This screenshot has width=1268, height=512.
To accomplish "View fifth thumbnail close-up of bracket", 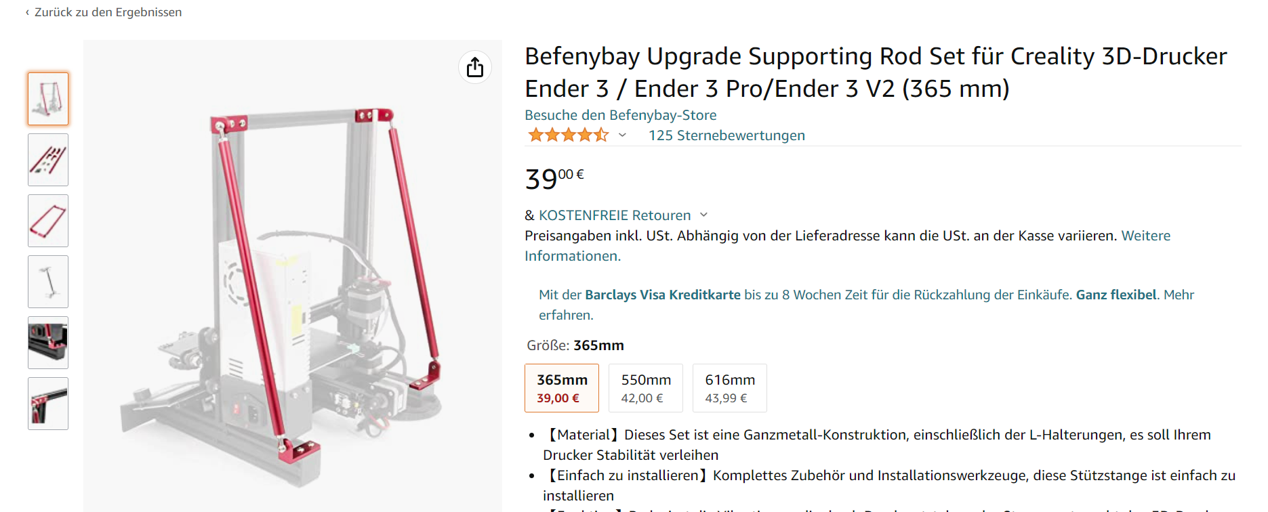I will (x=48, y=343).
